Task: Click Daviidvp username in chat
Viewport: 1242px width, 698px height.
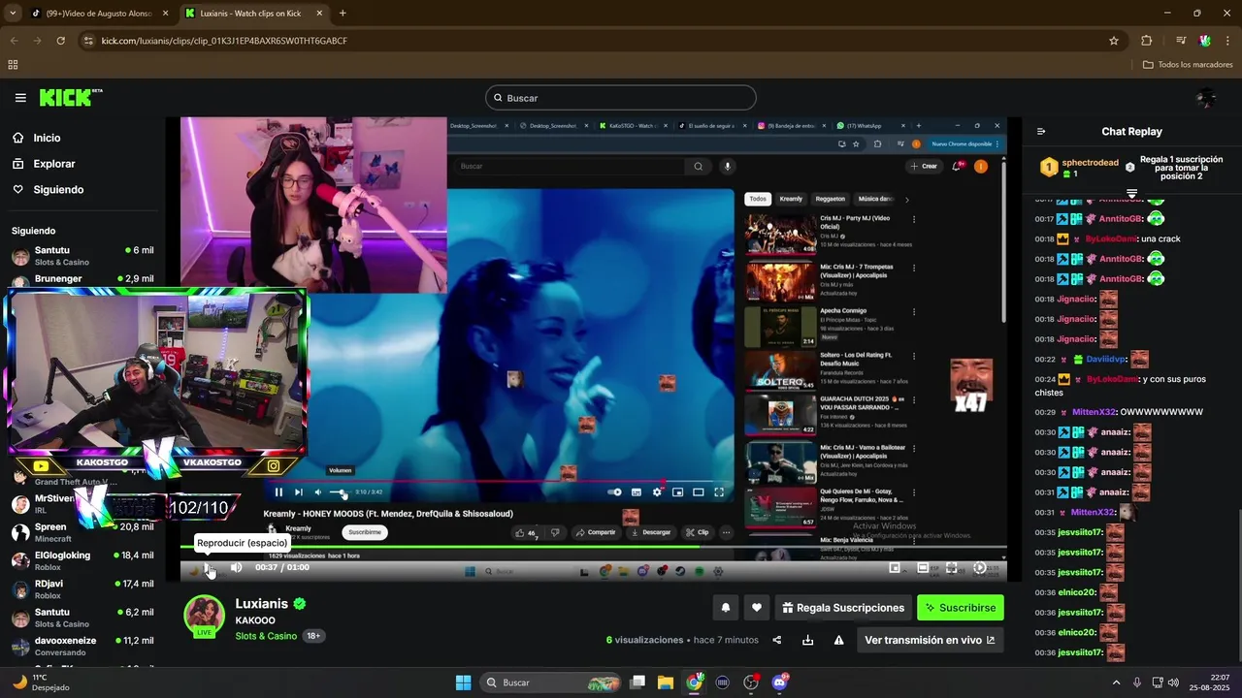Action: [1105, 359]
